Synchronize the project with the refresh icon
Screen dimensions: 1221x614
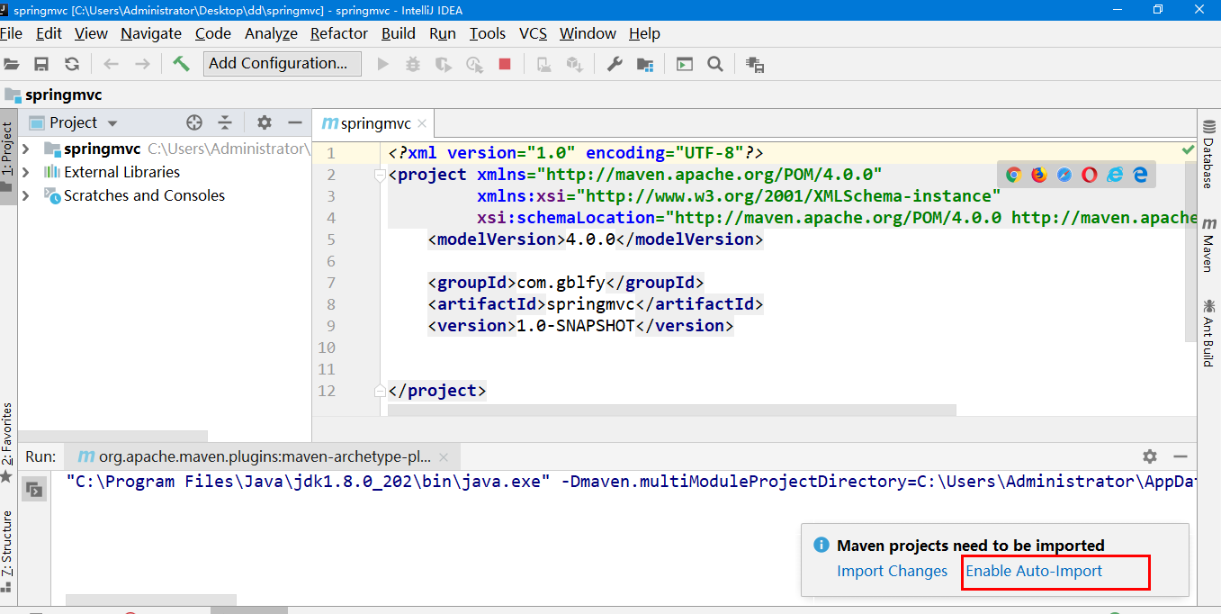point(72,64)
